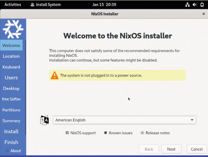Click the Cancel button
The height and width of the screenshot is (157, 208).
coord(197,149)
